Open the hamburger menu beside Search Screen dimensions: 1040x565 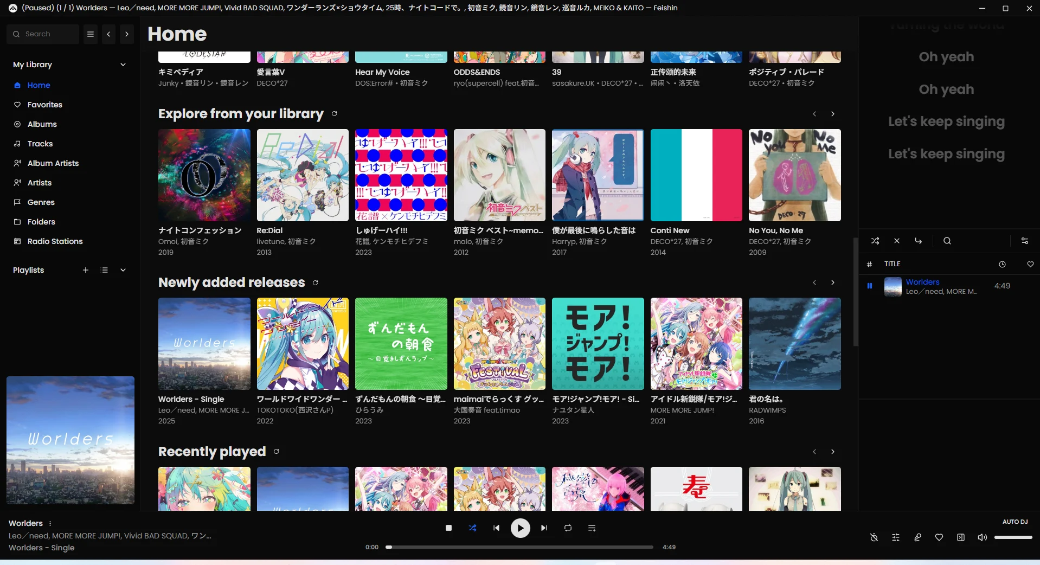pos(91,34)
